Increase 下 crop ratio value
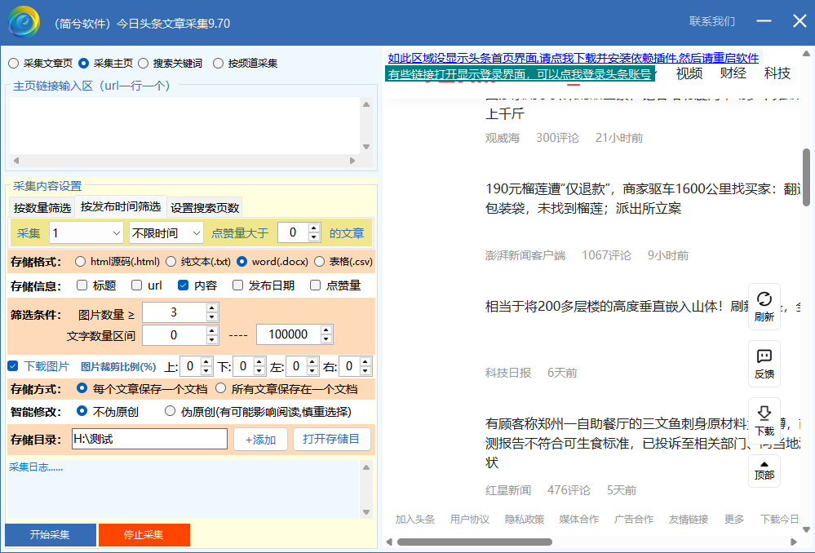Screen dimensions: 815x553 pos(259,362)
